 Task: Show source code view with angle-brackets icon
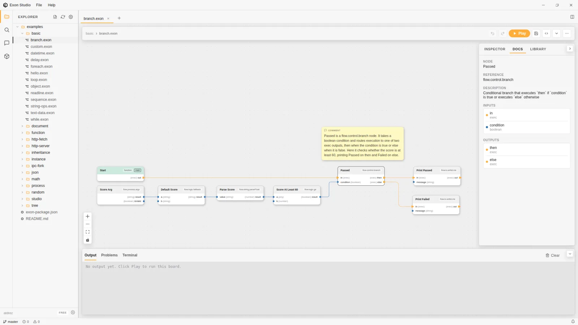point(546,34)
